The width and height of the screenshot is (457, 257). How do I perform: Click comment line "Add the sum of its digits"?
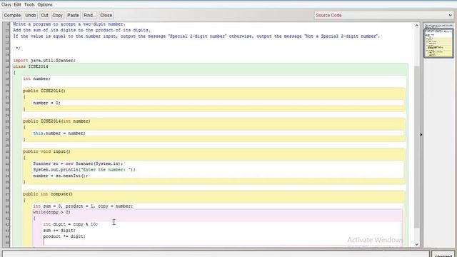[81, 30]
